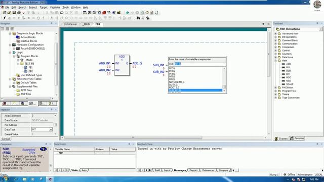Click the ADD_Q output variable label
Image resolution: width=324 pixels, height=182 pixels.
tap(137, 63)
